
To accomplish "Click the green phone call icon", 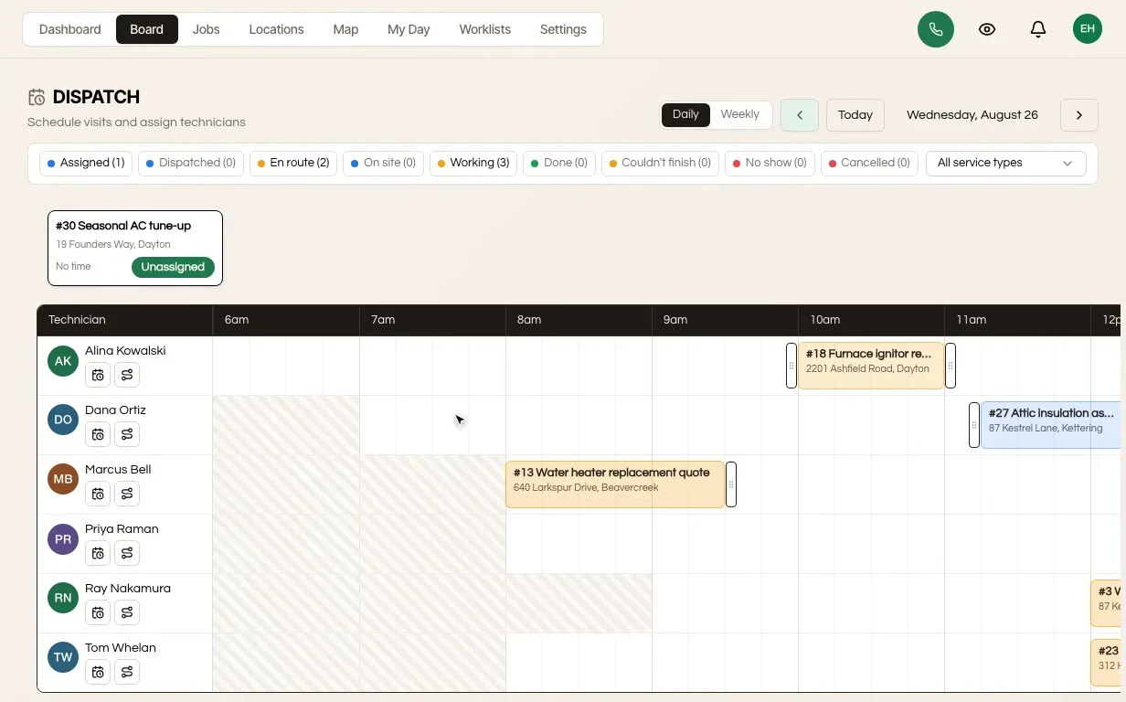I will pyautogui.click(x=935, y=29).
